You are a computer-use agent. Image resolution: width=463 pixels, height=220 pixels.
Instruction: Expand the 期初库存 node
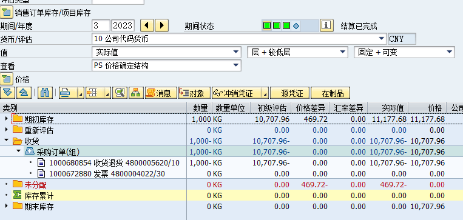click(7, 119)
